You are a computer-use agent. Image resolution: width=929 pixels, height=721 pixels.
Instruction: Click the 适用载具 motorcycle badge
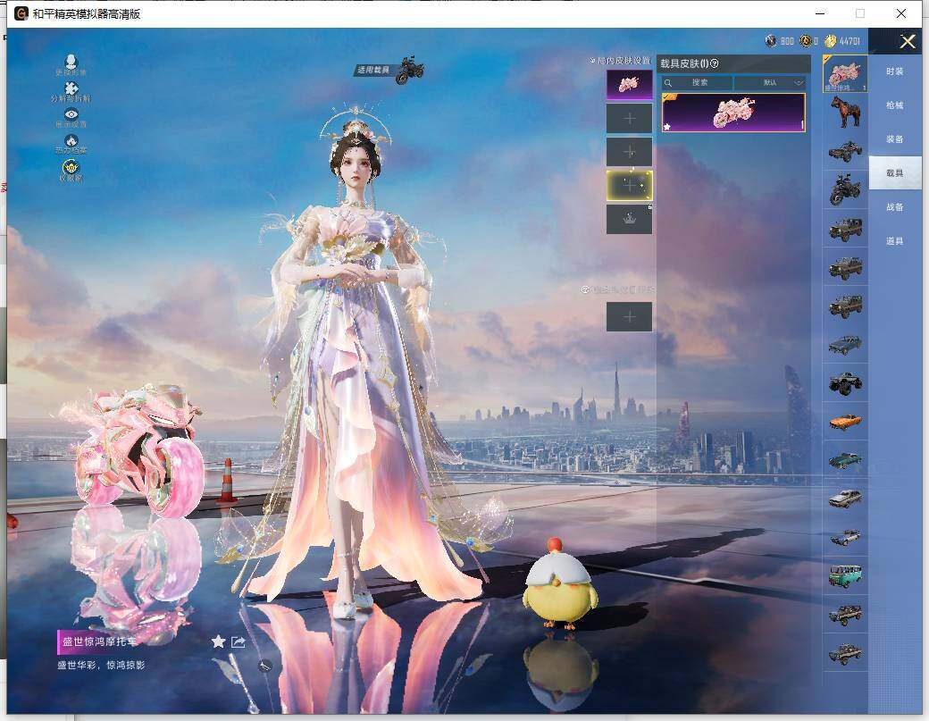coord(391,70)
